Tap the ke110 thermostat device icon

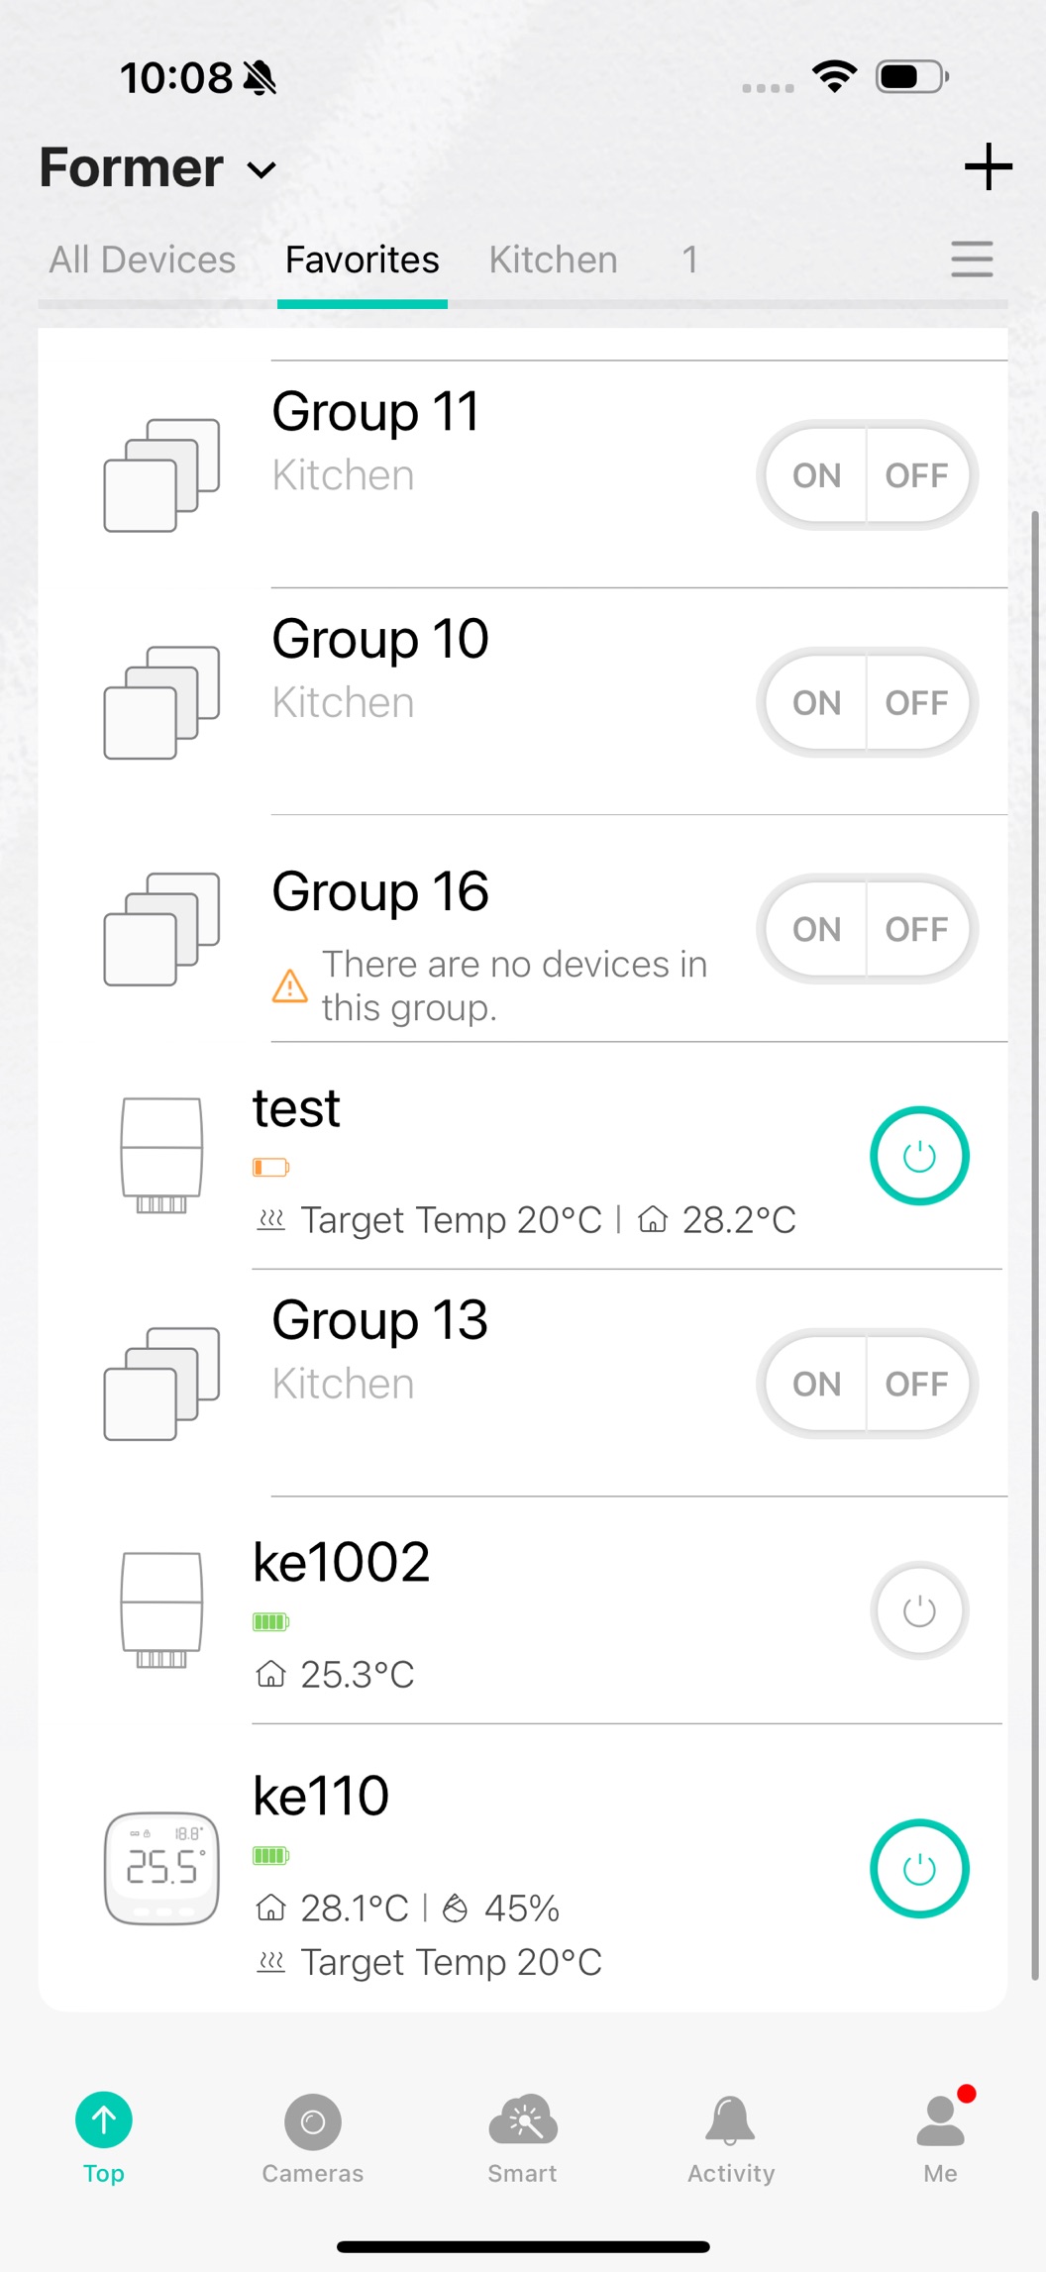161,1868
